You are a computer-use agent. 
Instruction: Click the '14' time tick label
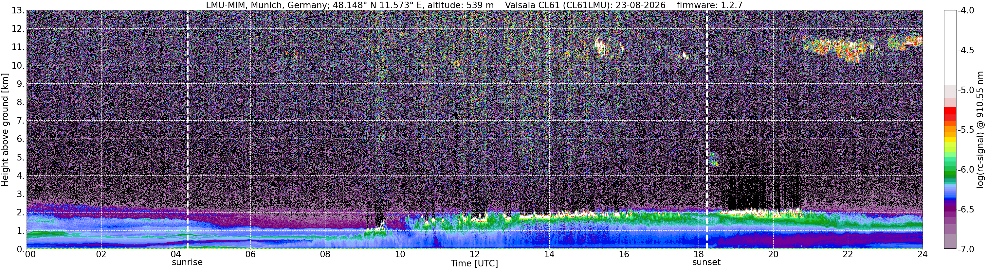[549, 254]
